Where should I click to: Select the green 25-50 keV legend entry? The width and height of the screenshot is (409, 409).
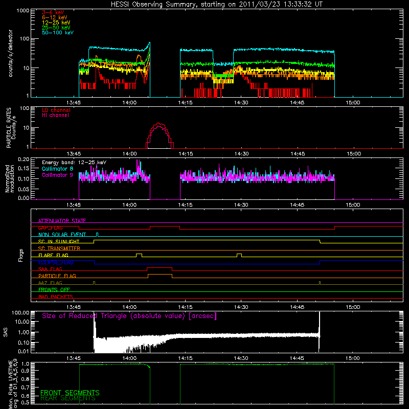[56, 28]
